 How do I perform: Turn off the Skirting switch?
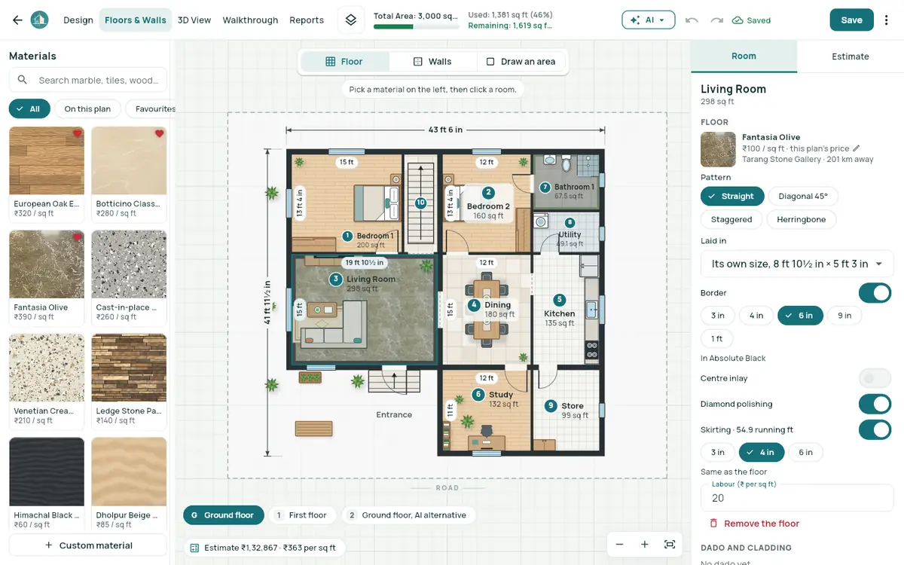875,430
